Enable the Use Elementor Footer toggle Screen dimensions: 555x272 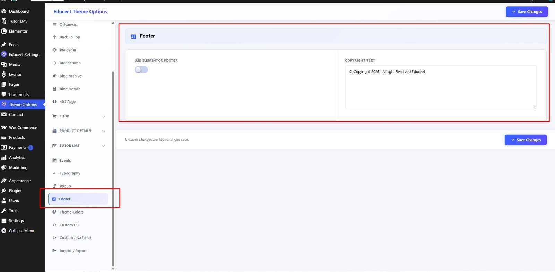coord(141,70)
